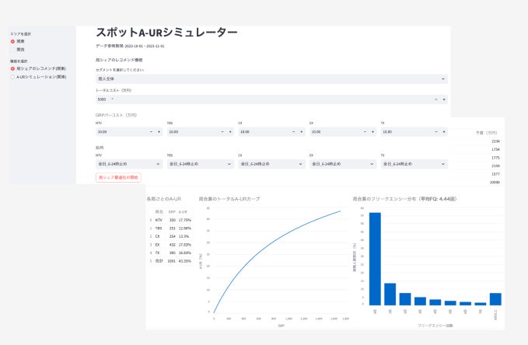
Task: Click the データ参照期間 date range text
Action: 130,46
